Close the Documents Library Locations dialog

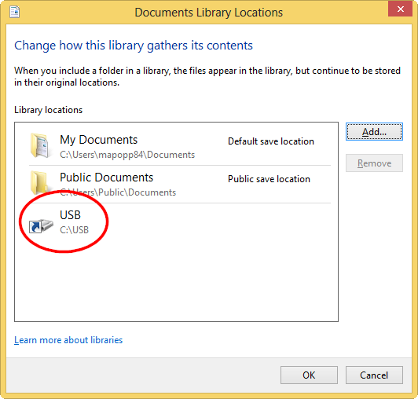(400, 9)
